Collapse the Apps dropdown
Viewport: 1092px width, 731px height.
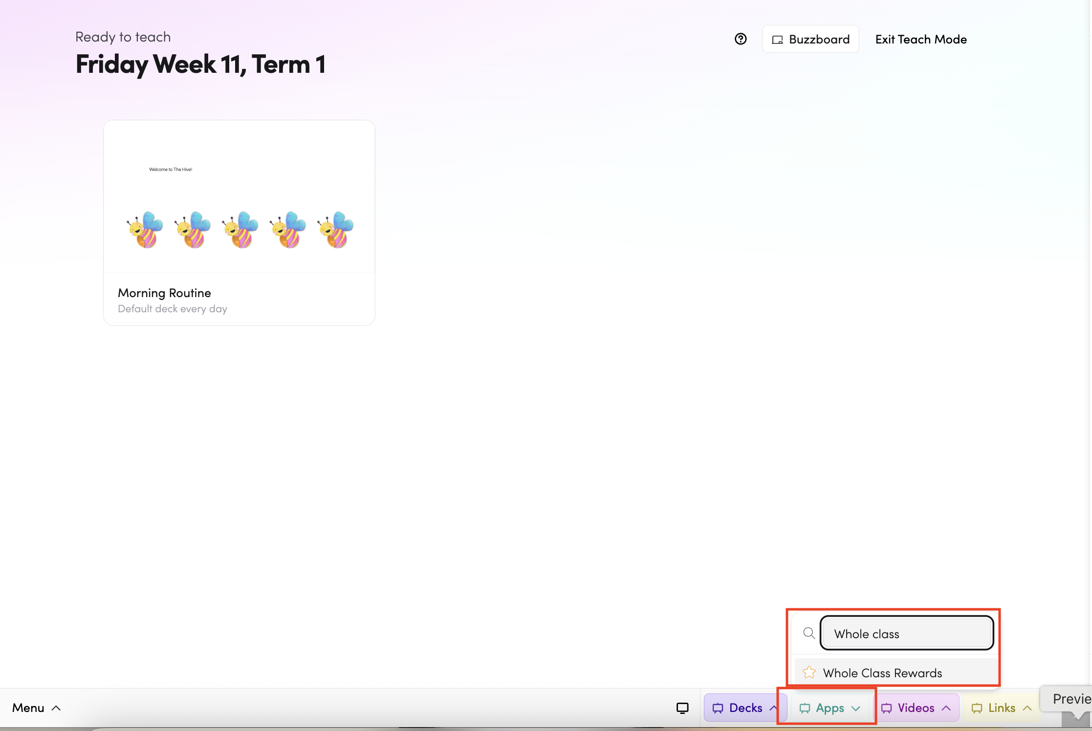(830, 708)
